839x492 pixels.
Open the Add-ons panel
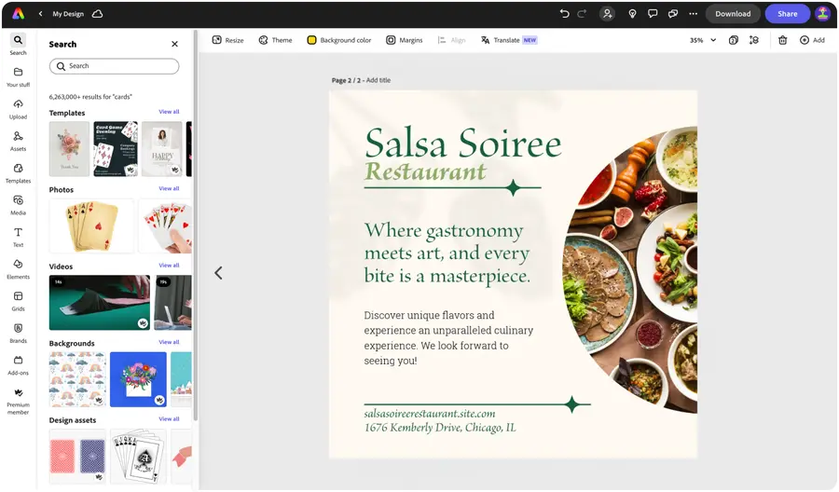pos(19,365)
